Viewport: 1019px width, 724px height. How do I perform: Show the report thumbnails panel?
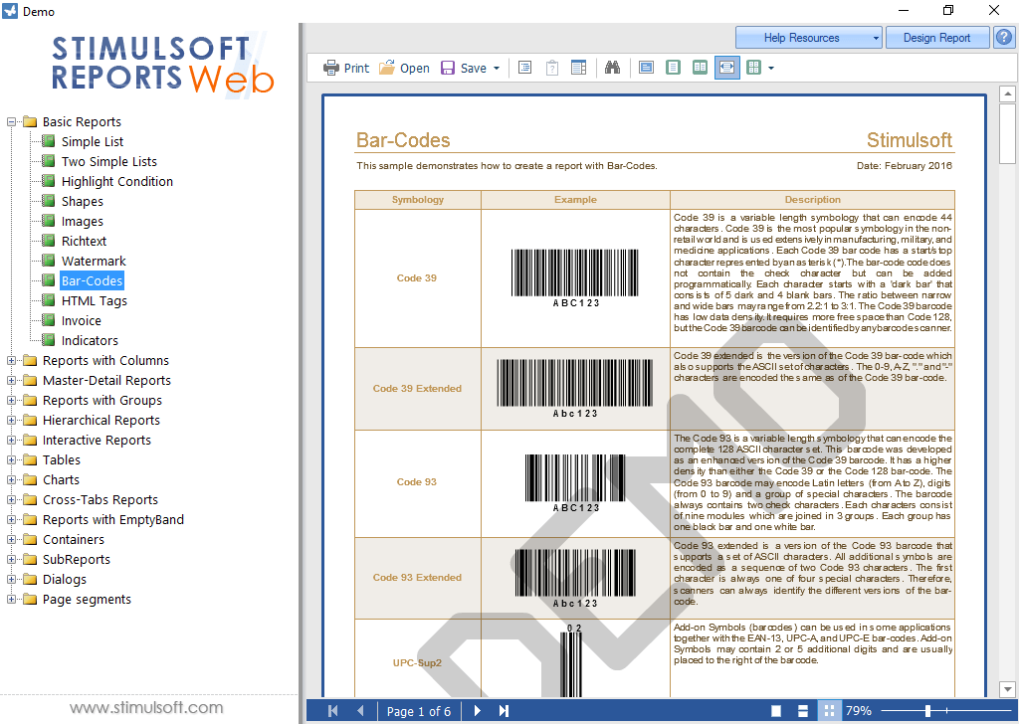(578, 68)
